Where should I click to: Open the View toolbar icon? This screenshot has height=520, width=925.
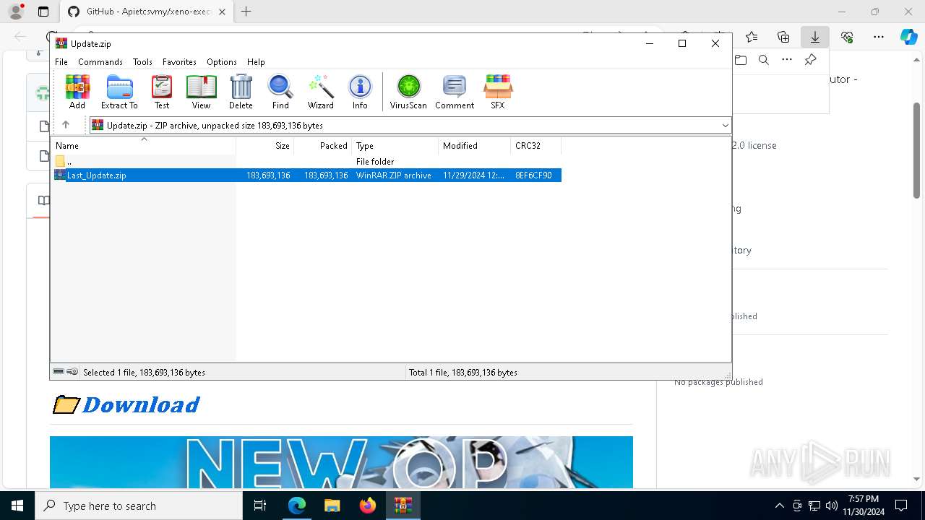click(x=201, y=92)
